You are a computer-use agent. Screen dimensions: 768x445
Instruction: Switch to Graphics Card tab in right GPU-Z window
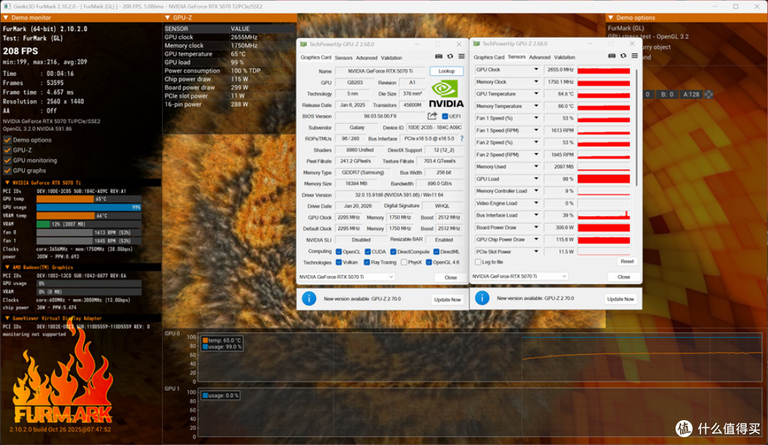(x=489, y=58)
